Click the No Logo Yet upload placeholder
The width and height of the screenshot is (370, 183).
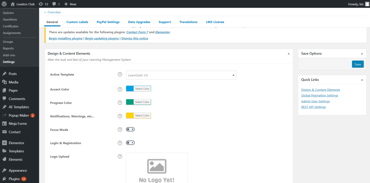(156, 168)
